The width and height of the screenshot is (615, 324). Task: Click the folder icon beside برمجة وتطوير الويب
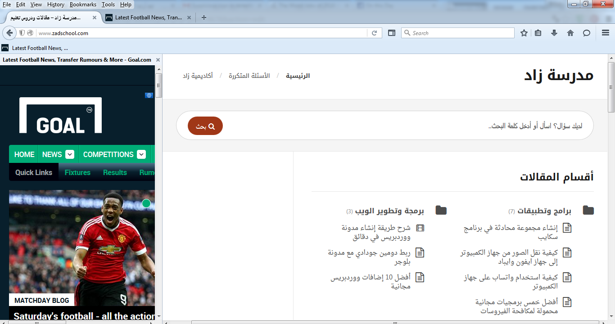tap(442, 210)
